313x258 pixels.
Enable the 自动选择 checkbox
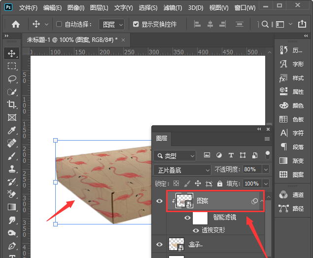[x=59, y=24]
